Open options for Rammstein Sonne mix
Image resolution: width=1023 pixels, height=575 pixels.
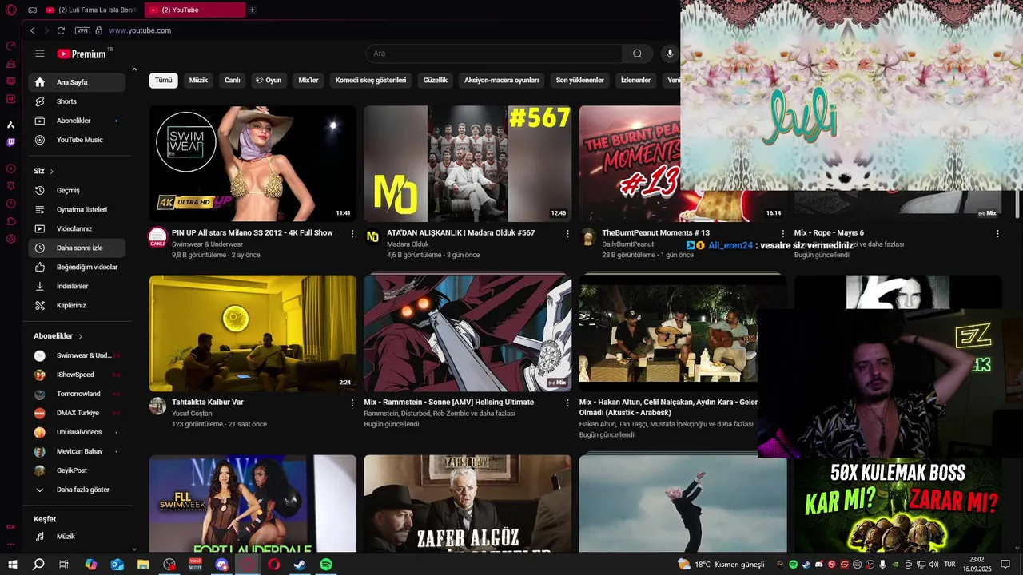(x=567, y=402)
